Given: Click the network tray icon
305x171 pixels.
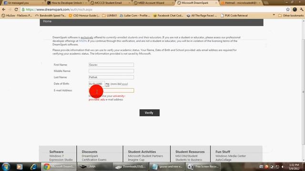Looking at the screenshot, I should coord(277,167).
